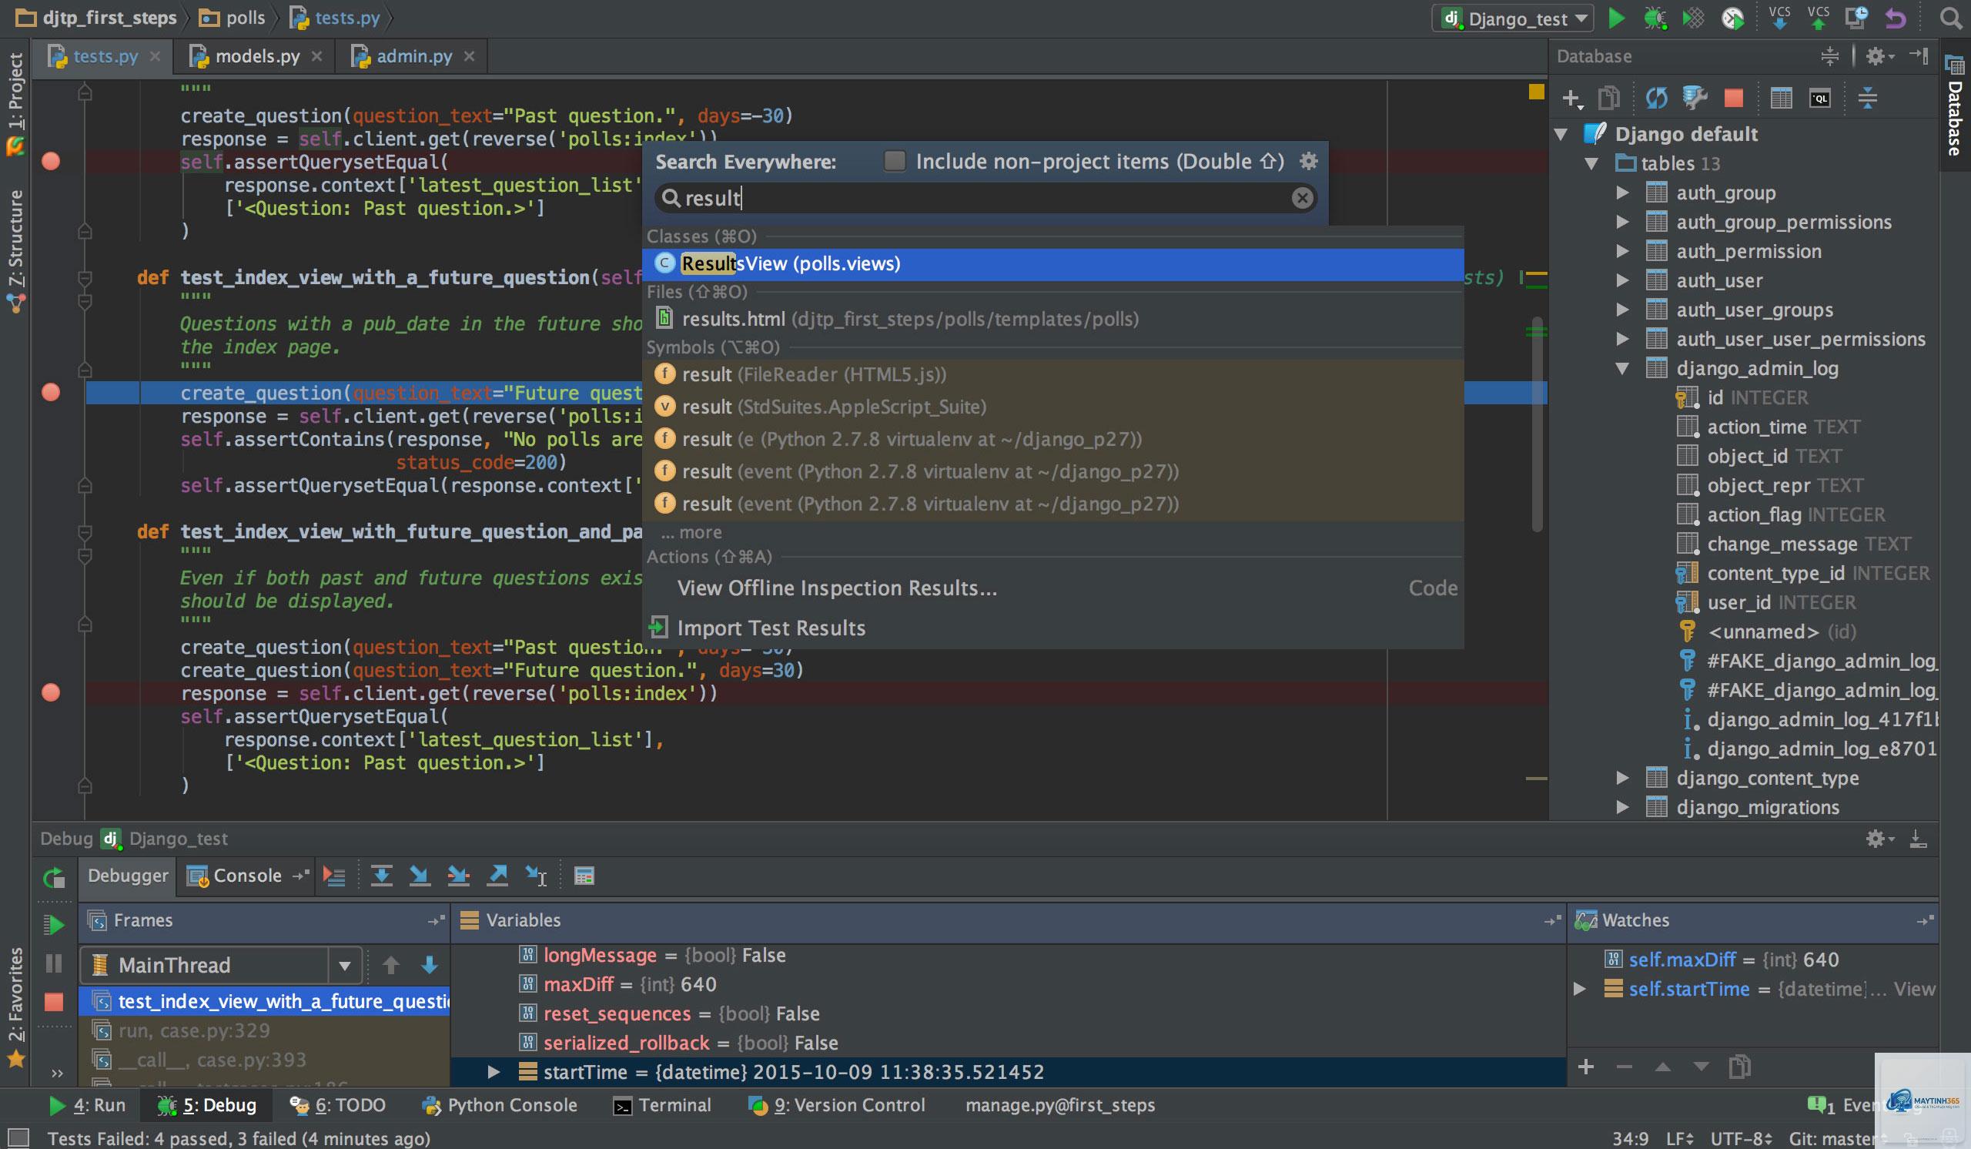The image size is (1971, 1149).
Task: Click the VCS update project blue arrow icon
Action: [1779, 18]
